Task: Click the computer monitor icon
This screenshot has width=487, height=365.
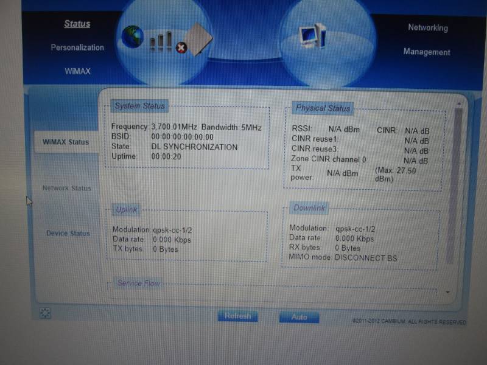Action: (312, 36)
